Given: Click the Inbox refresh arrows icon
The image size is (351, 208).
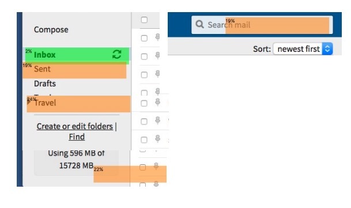Looking at the screenshot, I should click(x=117, y=54).
